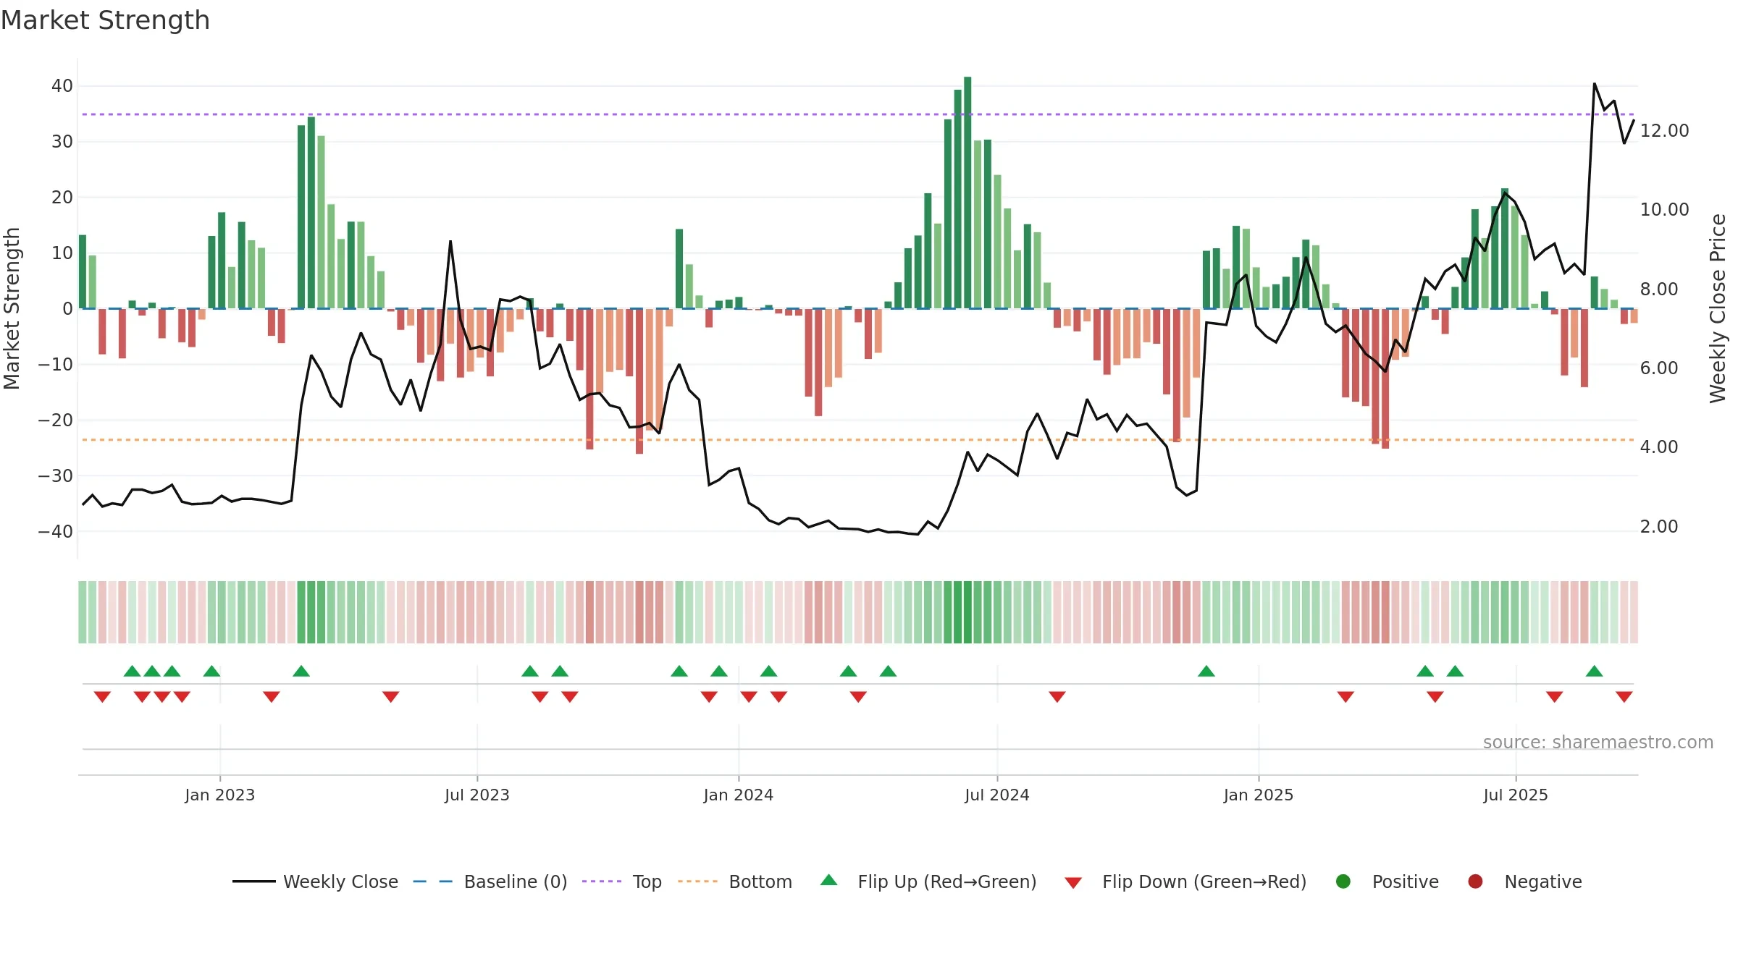Click the vertical Market Strength y-axis title
This screenshot has width=1738, height=977.
click(x=12, y=308)
